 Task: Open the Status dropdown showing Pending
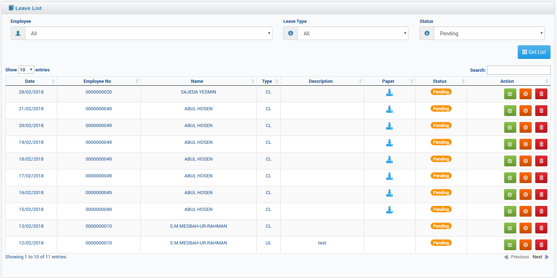pyautogui.click(x=489, y=33)
